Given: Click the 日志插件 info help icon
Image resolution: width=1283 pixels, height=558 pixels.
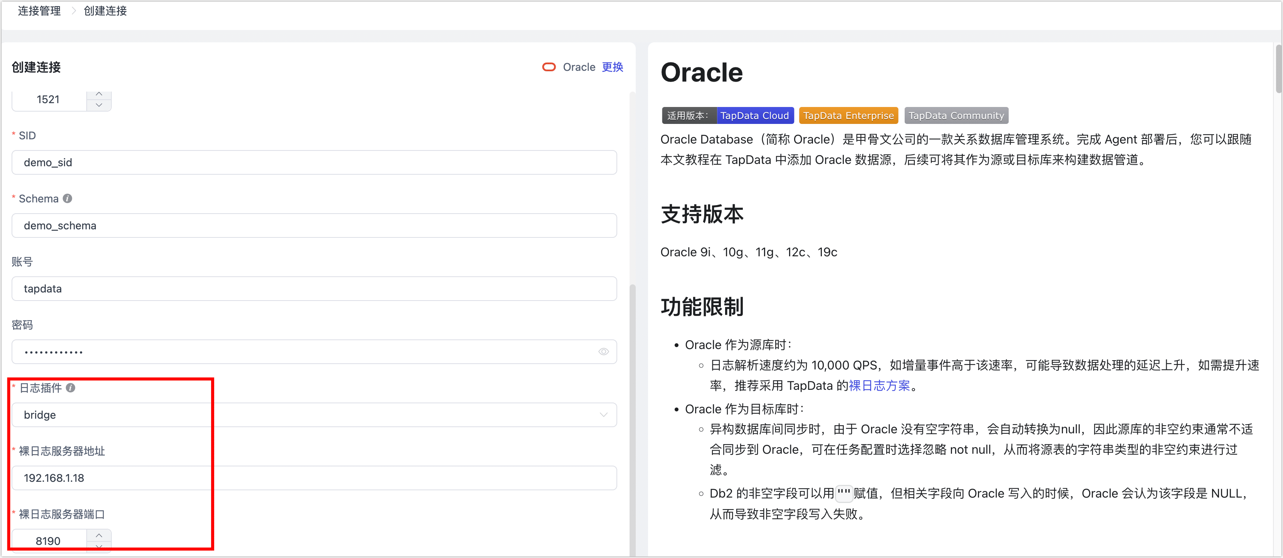Looking at the screenshot, I should 71,388.
